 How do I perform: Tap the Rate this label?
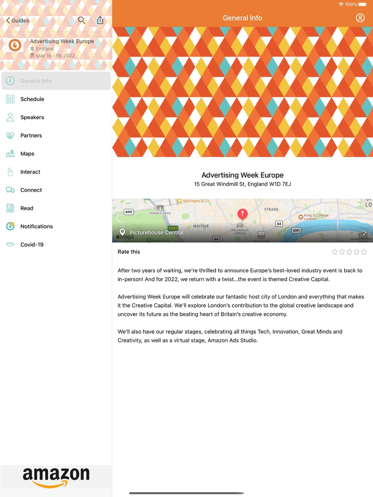coord(129,252)
